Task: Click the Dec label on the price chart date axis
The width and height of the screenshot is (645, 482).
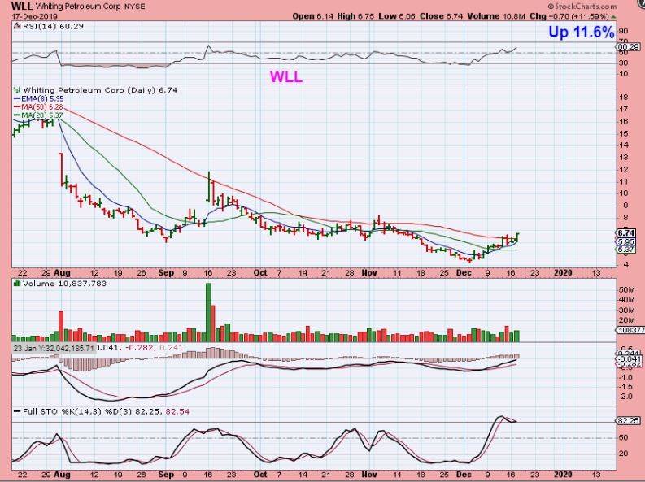Action: click(x=464, y=273)
